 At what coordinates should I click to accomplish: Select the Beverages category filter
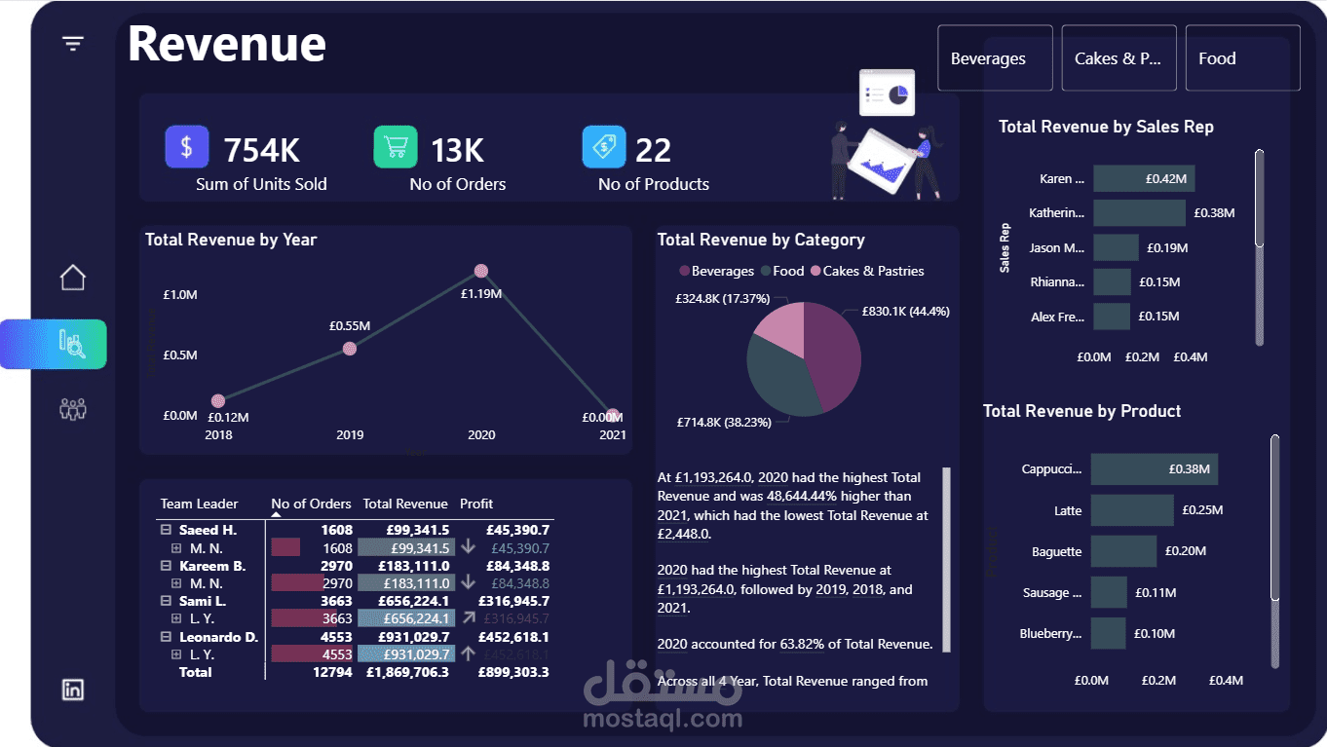[994, 58]
